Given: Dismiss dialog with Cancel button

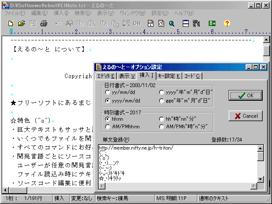Looking at the screenshot, I should pyautogui.click(x=246, y=116).
